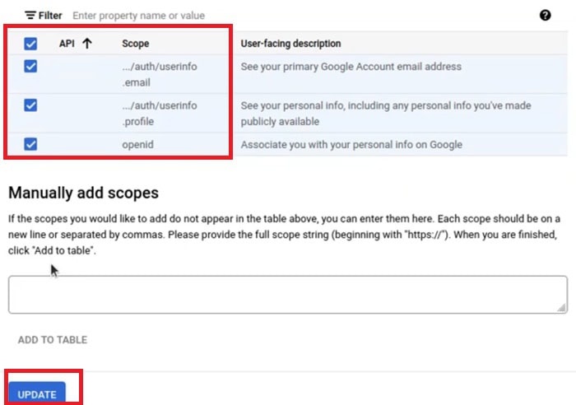The image size is (576, 405).
Task: Select the openid scope row text
Action: (x=137, y=144)
